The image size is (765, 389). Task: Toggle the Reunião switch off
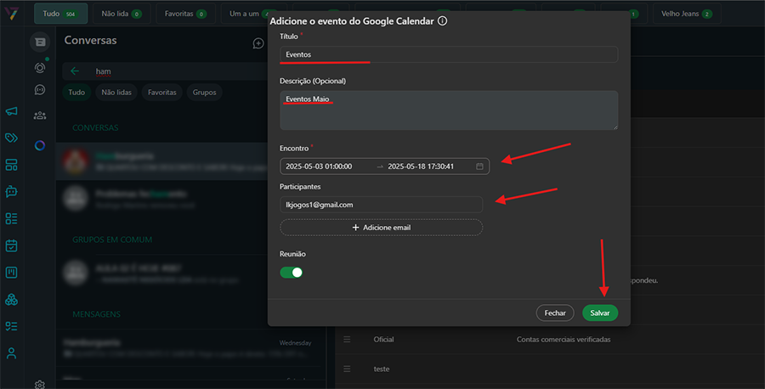[292, 273]
